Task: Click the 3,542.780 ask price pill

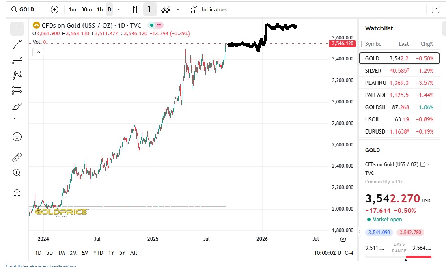Action: [x=410, y=233]
